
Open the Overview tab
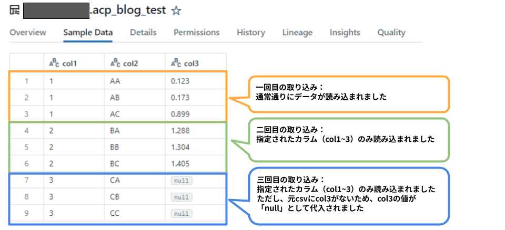pyautogui.click(x=28, y=33)
